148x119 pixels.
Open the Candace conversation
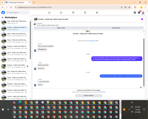15,66
